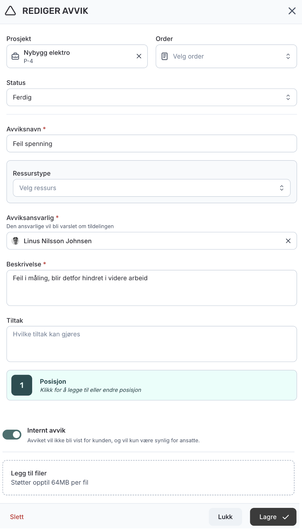The width and height of the screenshot is (302, 532).
Task: Click the Tiltak text area
Action: click(151, 344)
